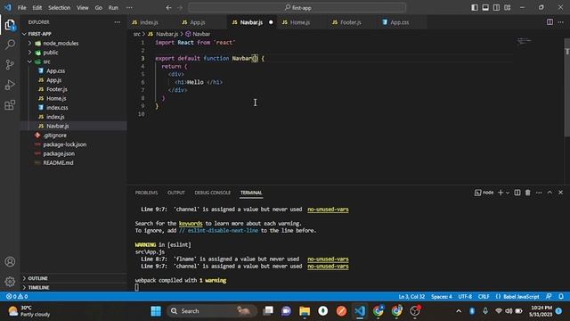Click the keywords link in terminal

(191, 224)
